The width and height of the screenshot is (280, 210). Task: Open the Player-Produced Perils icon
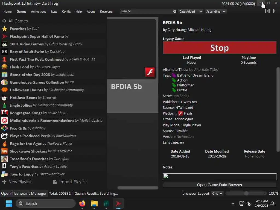pyautogui.click(x=4, y=136)
